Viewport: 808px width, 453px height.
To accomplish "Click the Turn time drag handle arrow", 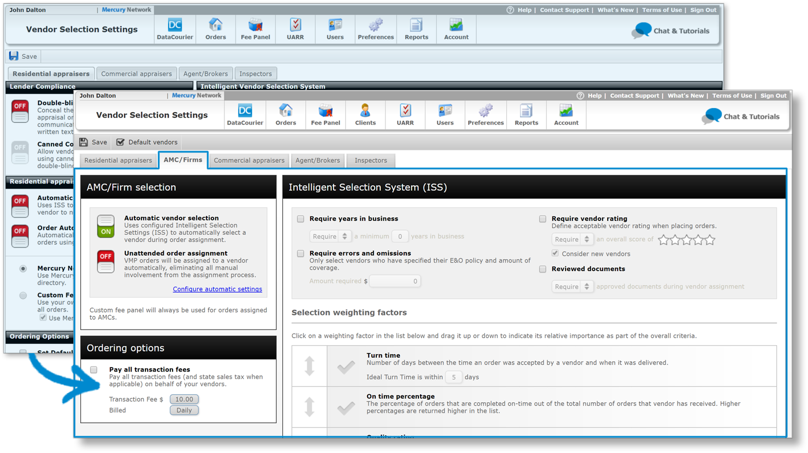I will (x=309, y=366).
